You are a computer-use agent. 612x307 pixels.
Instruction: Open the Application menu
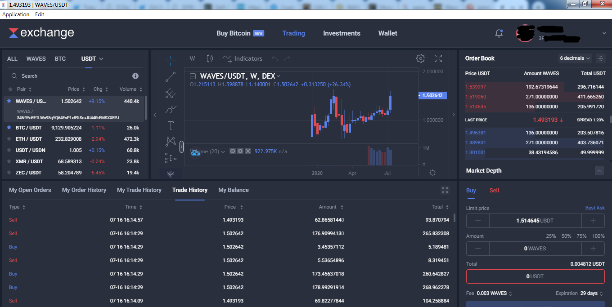tap(16, 14)
